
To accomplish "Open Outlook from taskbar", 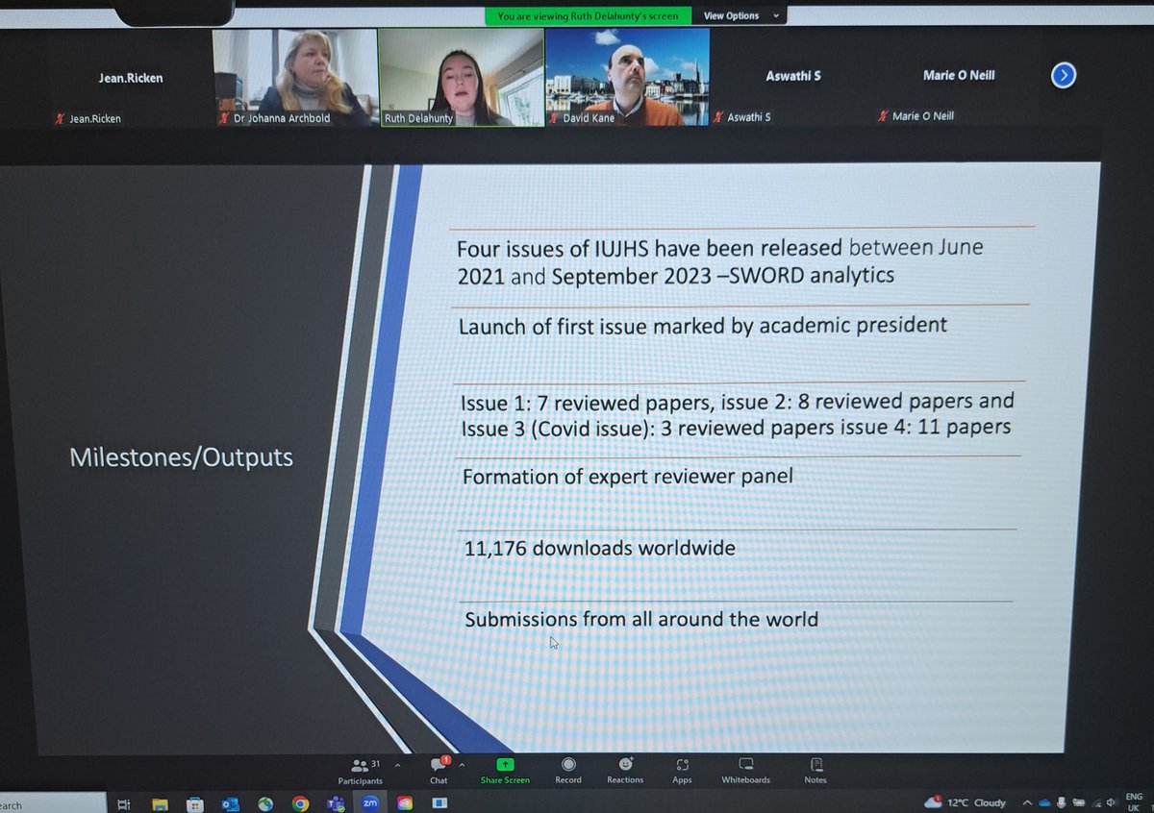I will click(x=231, y=803).
